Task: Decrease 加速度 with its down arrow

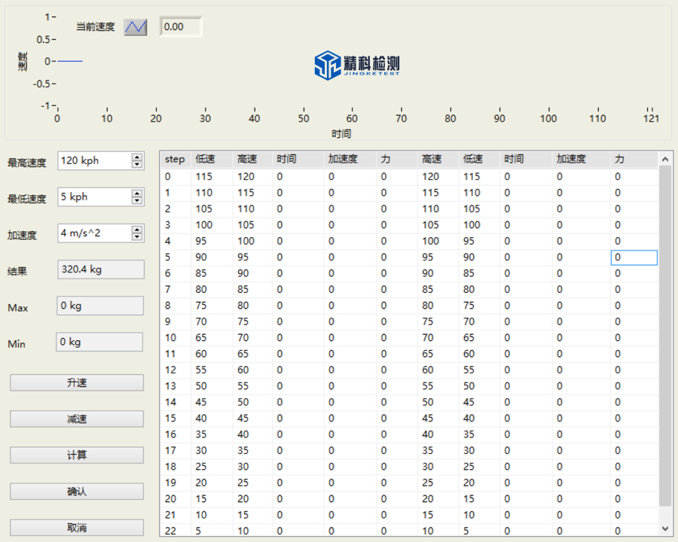Action: point(137,237)
